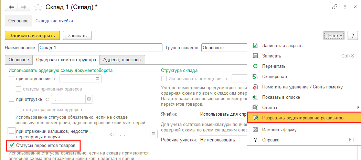
Task: Choose Записать in the Еще menu
Action: click(304, 56)
